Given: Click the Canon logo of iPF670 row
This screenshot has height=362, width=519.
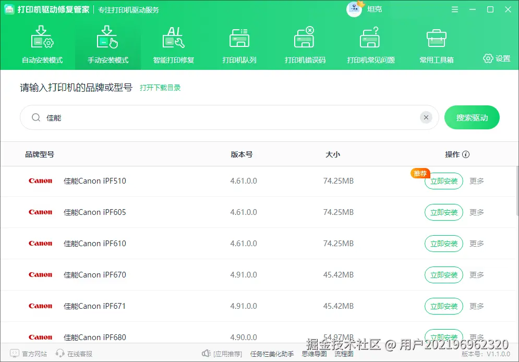Looking at the screenshot, I should (x=40, y=275).
